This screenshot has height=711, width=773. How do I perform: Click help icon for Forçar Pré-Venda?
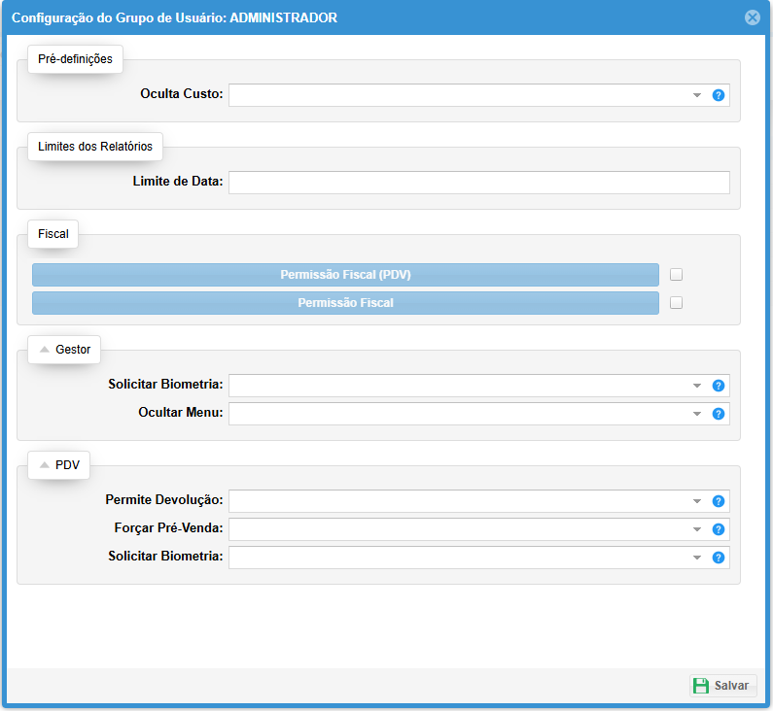[x=719, y=529]
